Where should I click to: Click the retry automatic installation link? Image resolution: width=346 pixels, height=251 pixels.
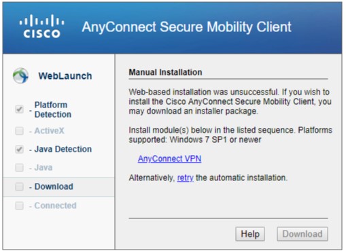click(x=186, y=178)
